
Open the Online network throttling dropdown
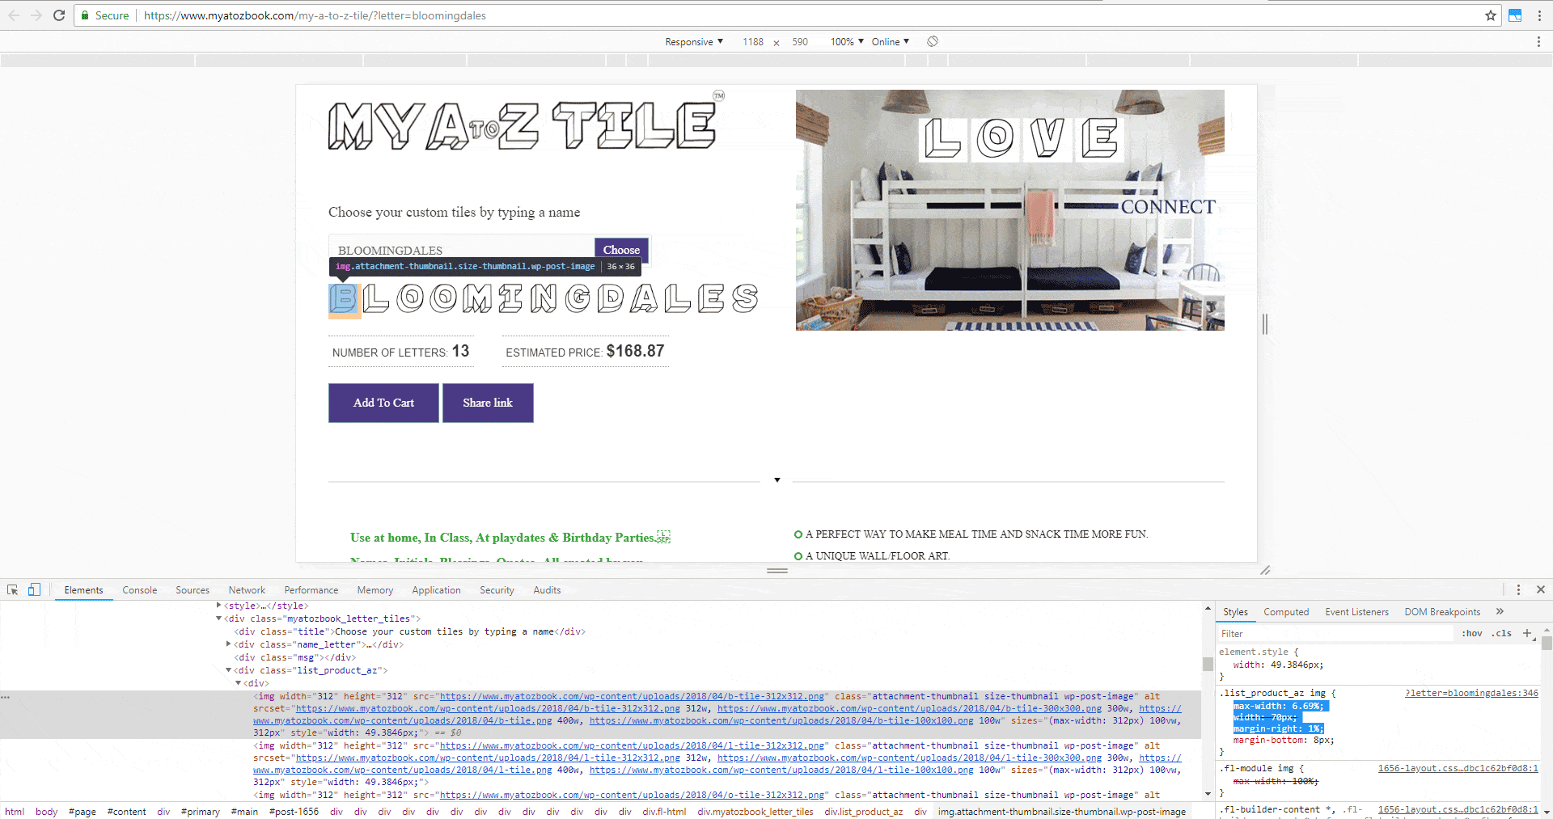890,41
